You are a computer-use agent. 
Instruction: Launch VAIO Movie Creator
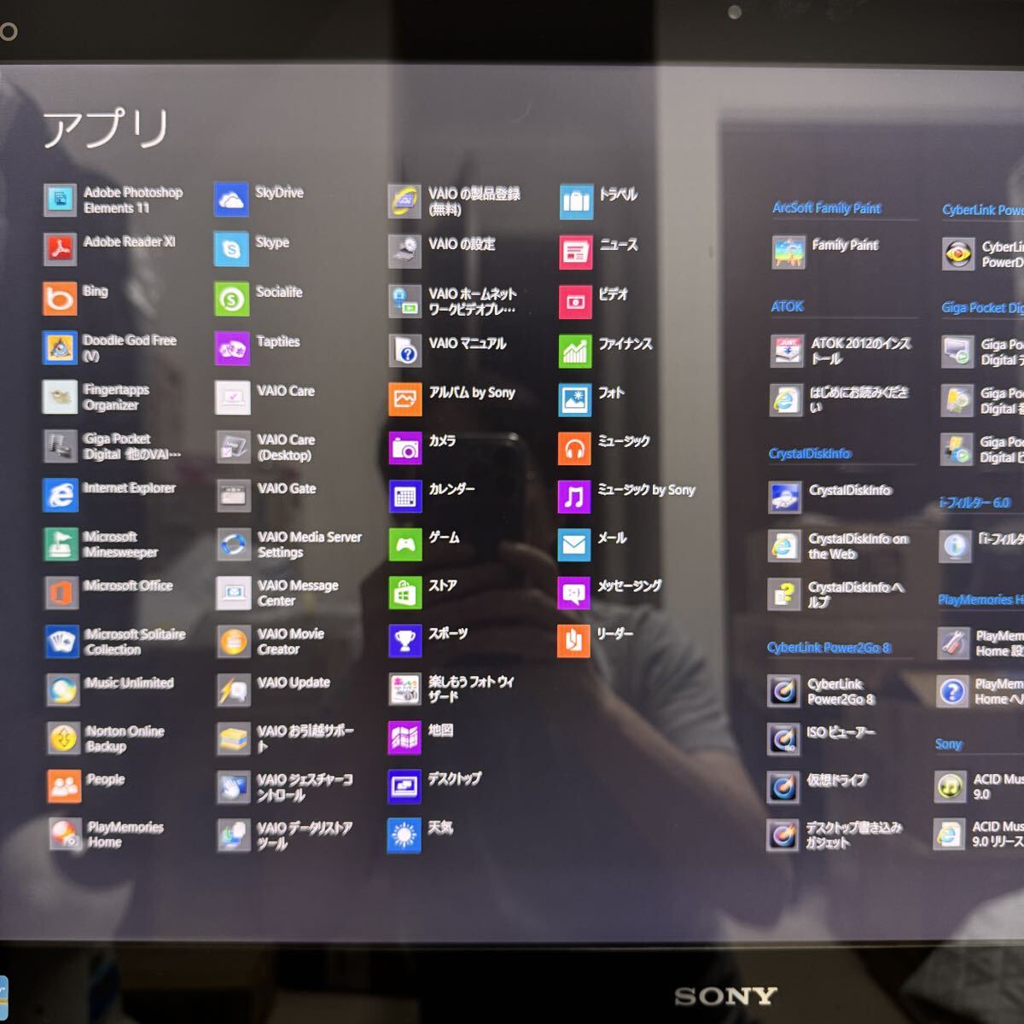point(271,642)
